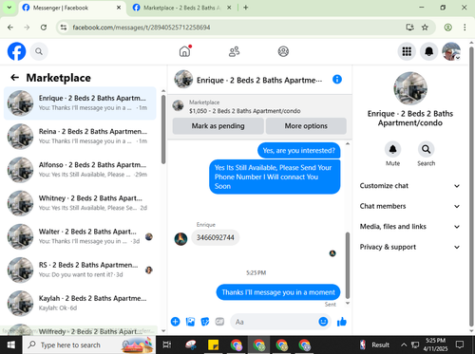Open more actions plus icon in composer

176,322
